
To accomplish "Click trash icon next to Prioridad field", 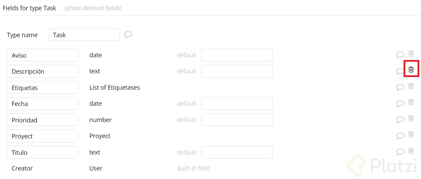I will click(x=411, y=118).
